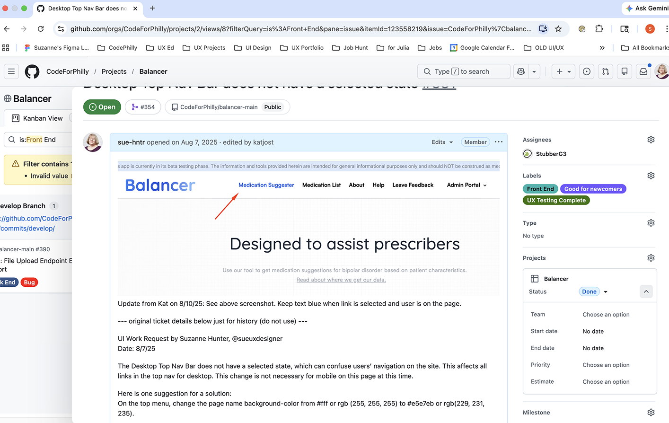The height and width of the screenshot is (423, 669).
Task: Go to CodeForPhilly organization breadcrumb
Action: click(68, 71)
